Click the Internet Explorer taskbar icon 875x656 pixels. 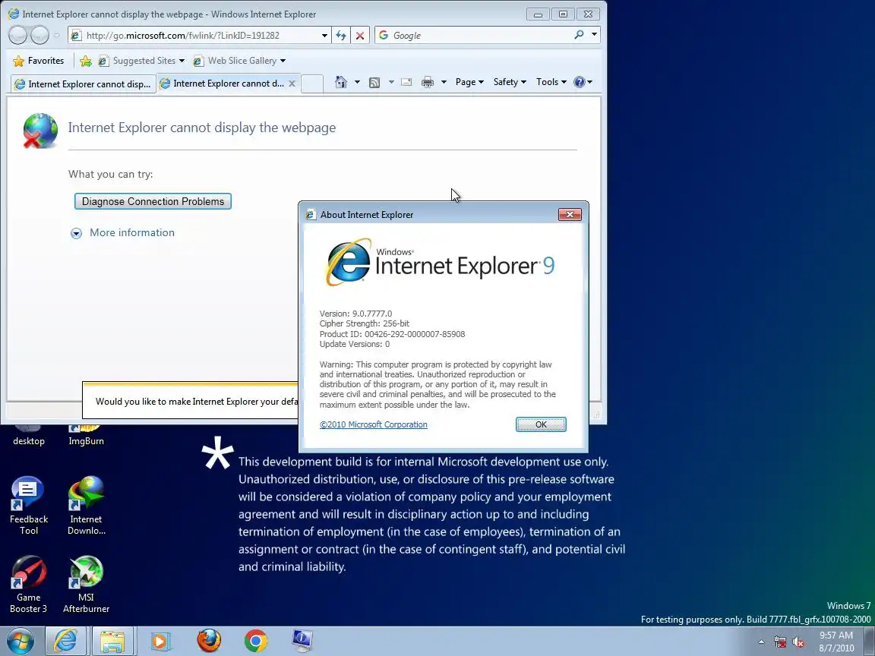(x=65, y=642)
